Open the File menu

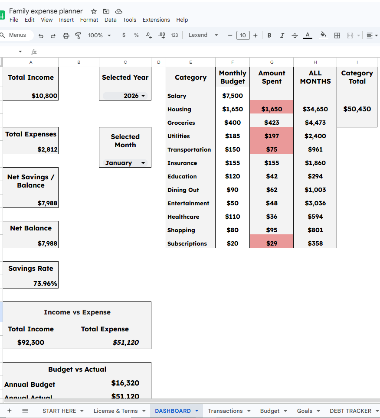[13, 20]
